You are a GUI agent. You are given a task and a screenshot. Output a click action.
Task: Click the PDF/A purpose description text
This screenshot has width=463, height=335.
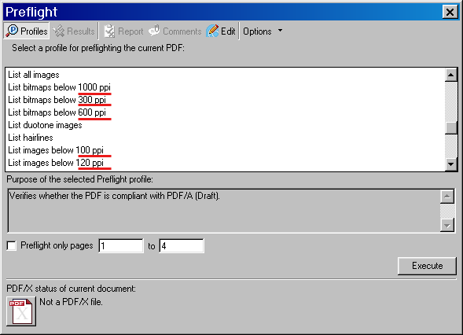pyautogui.click(x=115, y=196)
